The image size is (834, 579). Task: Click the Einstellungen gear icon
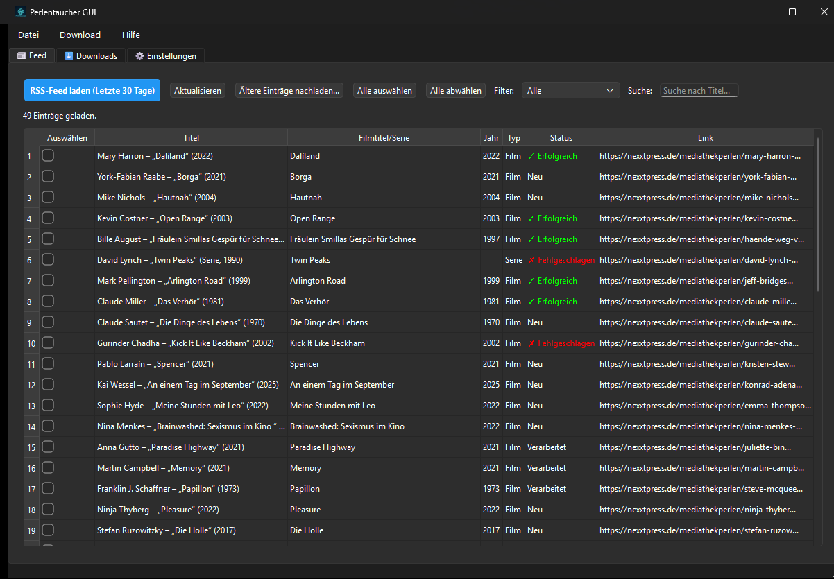139,56
